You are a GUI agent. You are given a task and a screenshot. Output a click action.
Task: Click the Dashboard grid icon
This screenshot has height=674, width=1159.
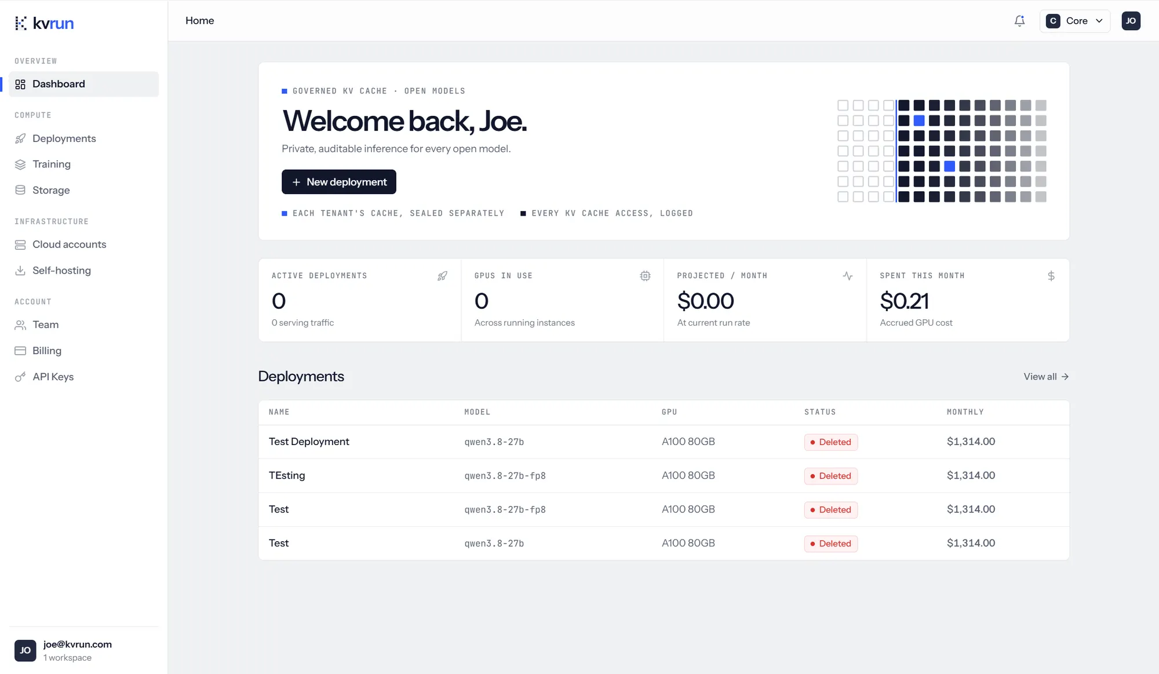pos(20,84)
